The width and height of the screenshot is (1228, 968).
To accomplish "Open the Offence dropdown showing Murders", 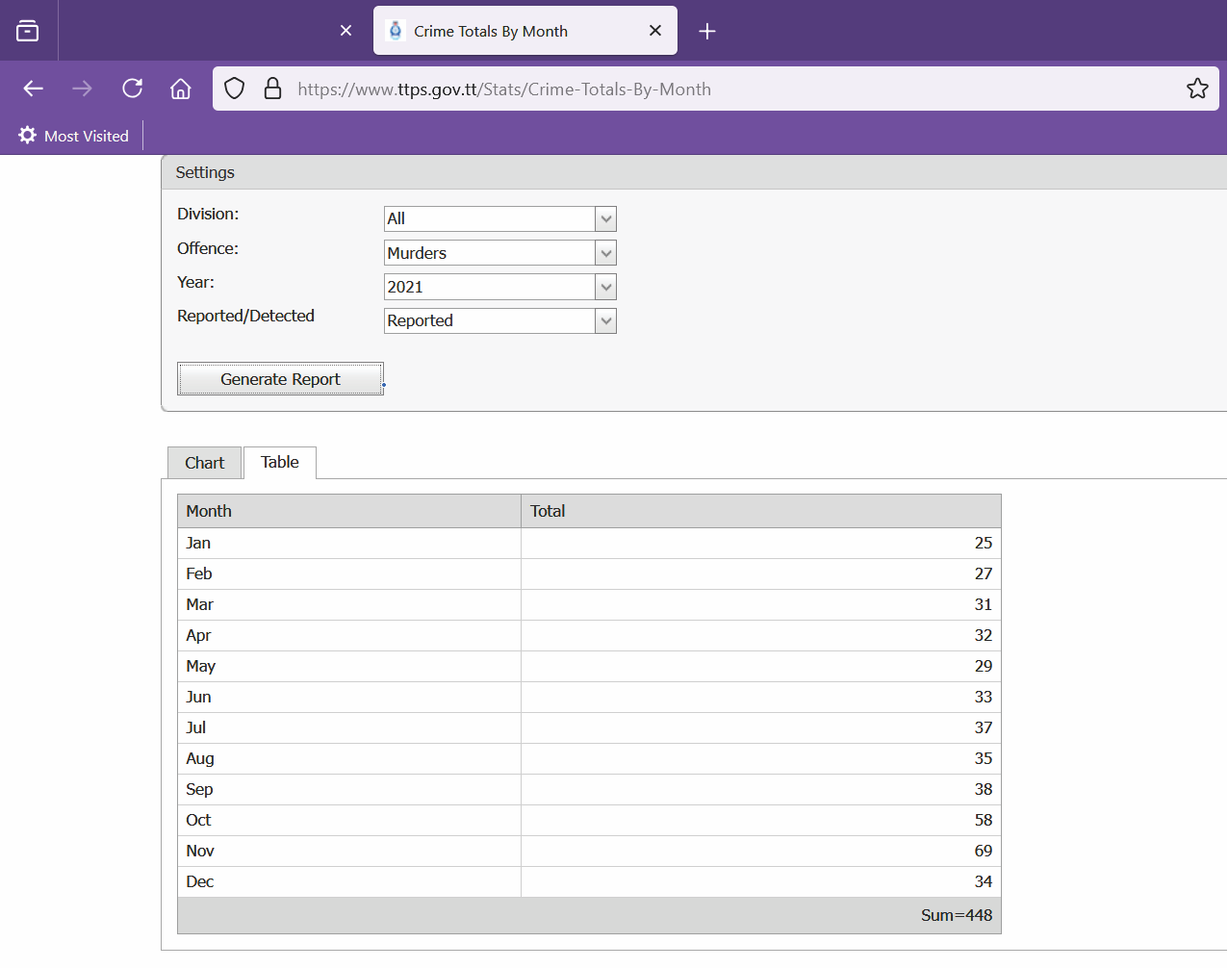I will coord(605,253).
